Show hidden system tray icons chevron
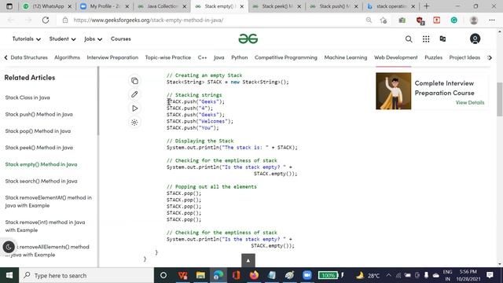503x283 pixels. pyautogui.click(x=388, y=275)
